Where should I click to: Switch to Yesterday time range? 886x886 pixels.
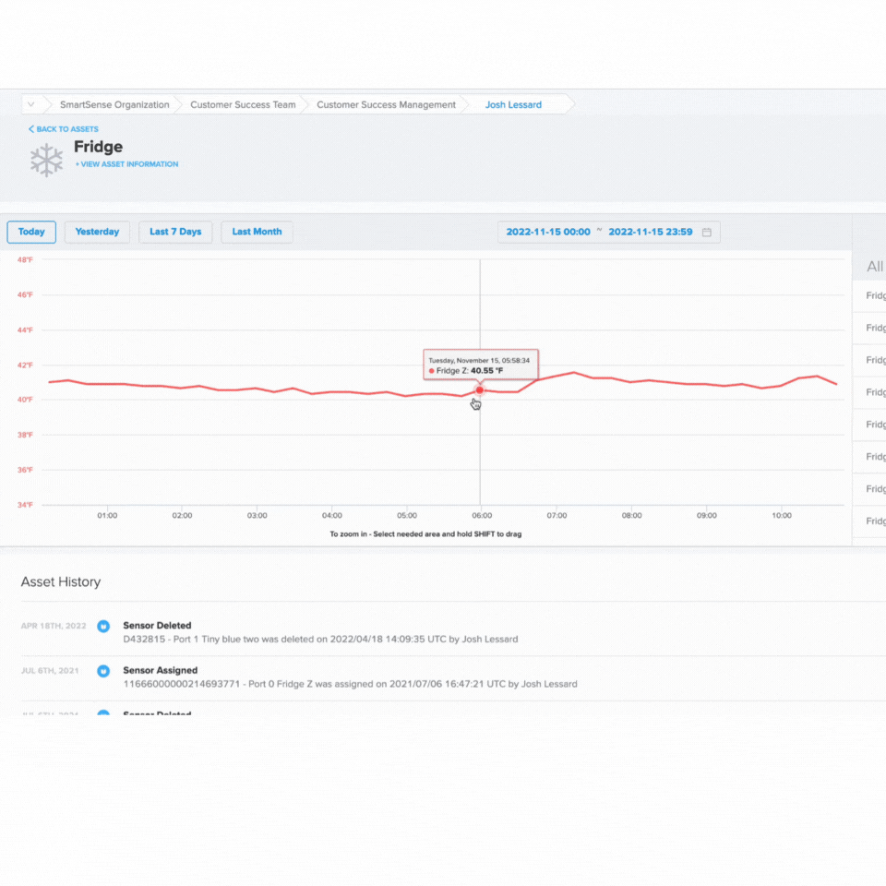click(x=97, y=232)
